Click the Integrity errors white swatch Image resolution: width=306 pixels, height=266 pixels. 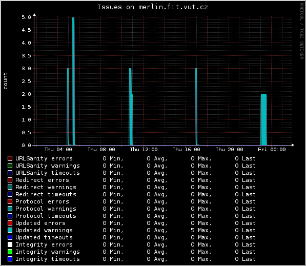(10, 244)
